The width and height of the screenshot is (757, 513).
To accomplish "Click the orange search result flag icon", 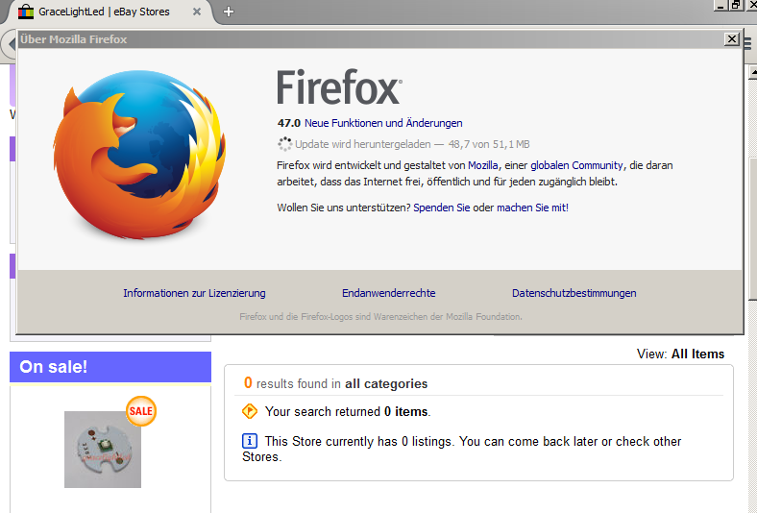I will pyautogui.click(x=250, y=411).
